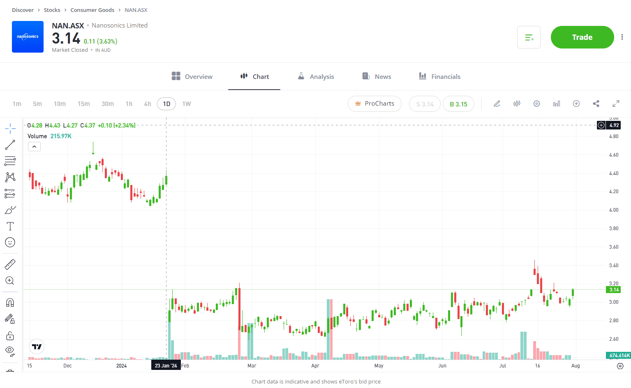Select the 1m timeframe
This screenshot has height=388, width=631.
17,104
